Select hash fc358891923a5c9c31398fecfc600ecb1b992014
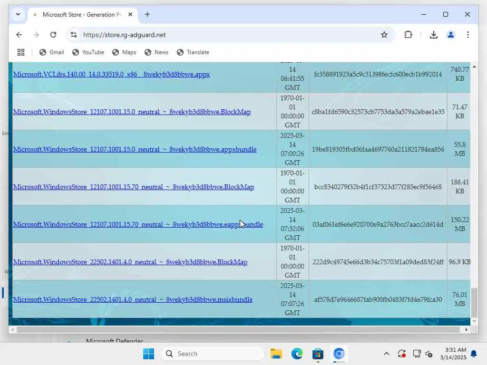The image size is (487, 365). click(378, 74)
